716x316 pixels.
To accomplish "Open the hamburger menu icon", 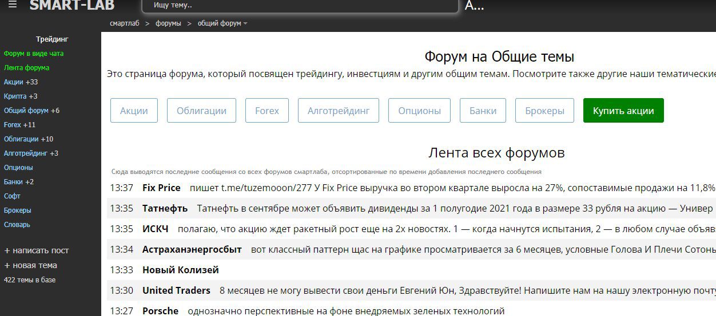I will click(13, 5).
